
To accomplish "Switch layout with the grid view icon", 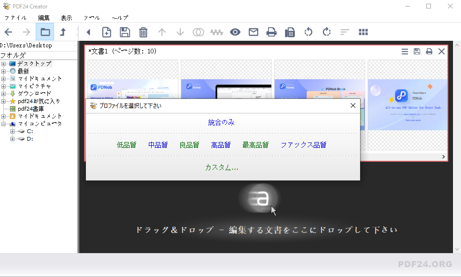I will point(363,32).
